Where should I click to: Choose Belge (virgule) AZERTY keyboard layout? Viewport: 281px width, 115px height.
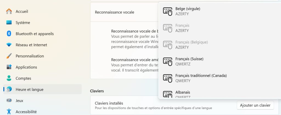(220, 11)
